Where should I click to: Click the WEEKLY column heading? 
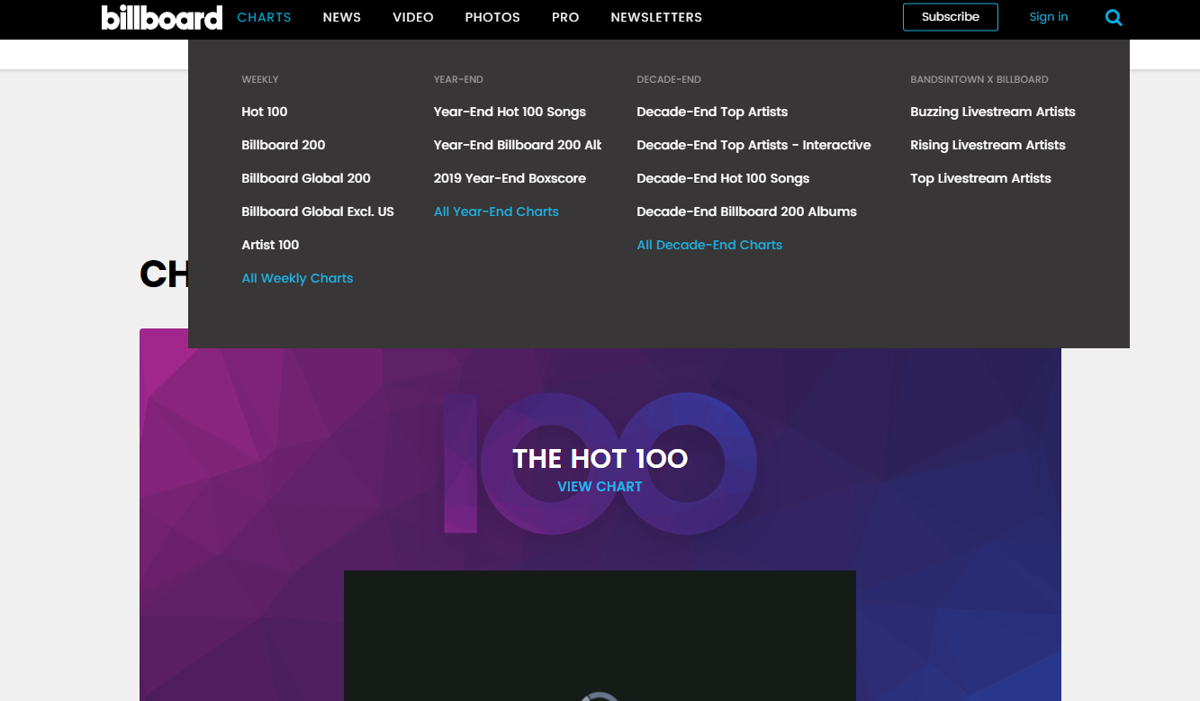(260, 79)
